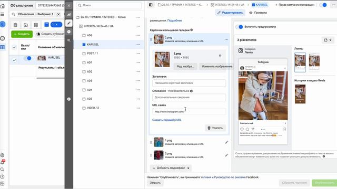Open options menu for KARUSEL row
The height and width of the screenshot is (189, 337).
[x=138, y=44]
